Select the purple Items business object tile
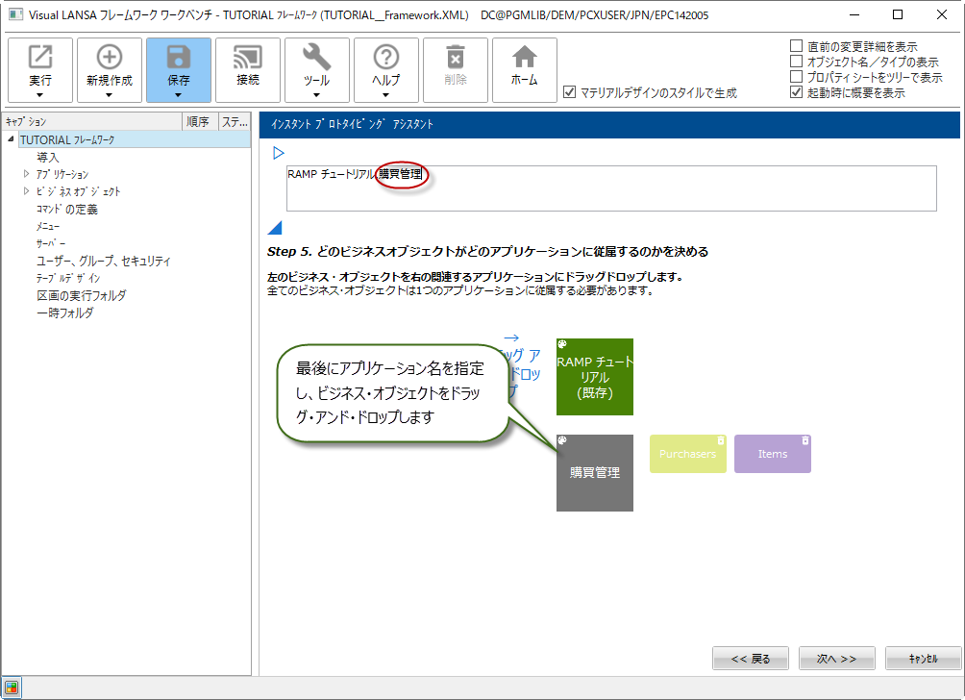Screen dimensions: 965x700 tap(773, 454)
